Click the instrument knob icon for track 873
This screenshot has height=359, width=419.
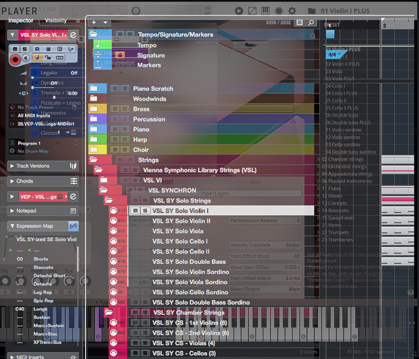pos(113,211)
